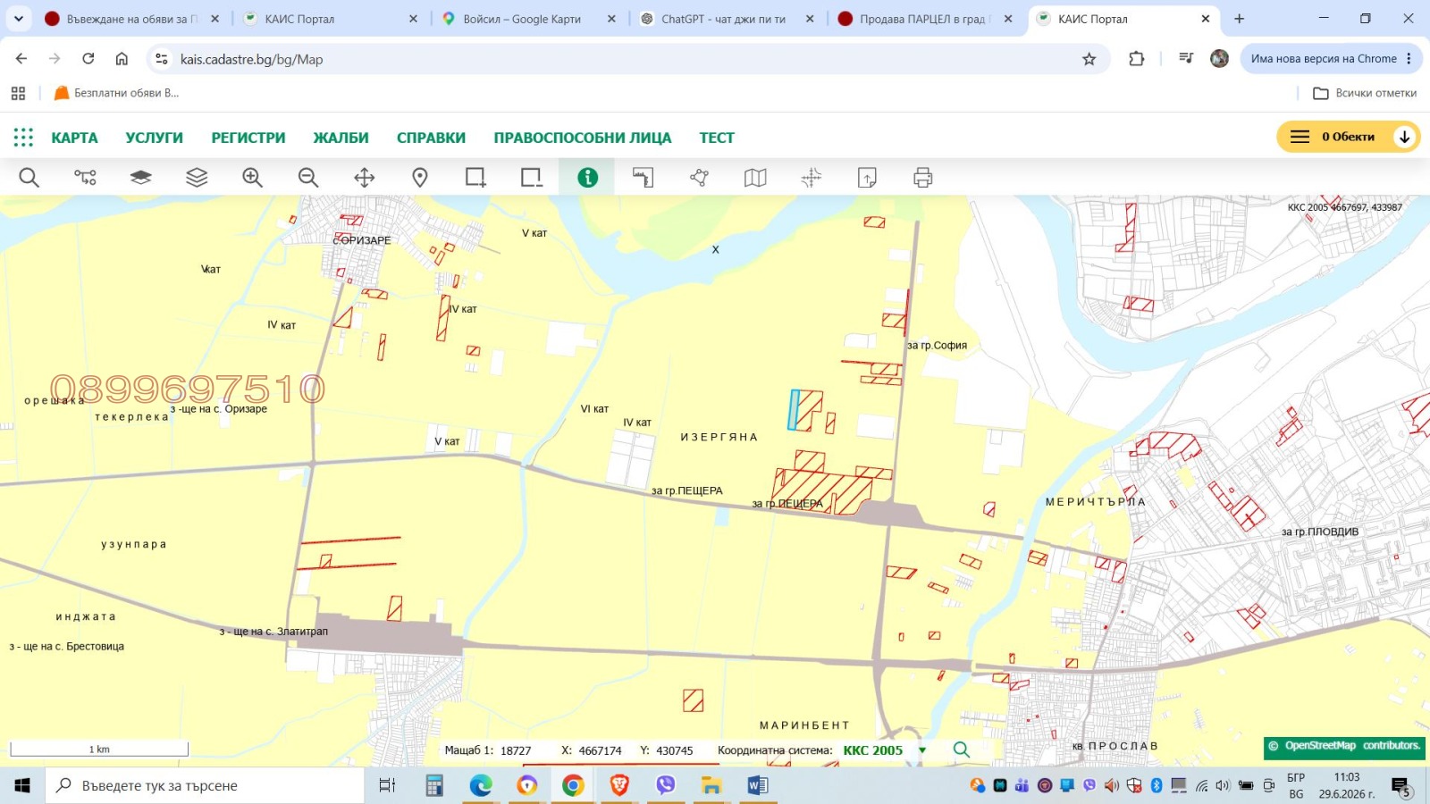
Task: Edit the X coordinate field
Action: (x=600, y=751)
